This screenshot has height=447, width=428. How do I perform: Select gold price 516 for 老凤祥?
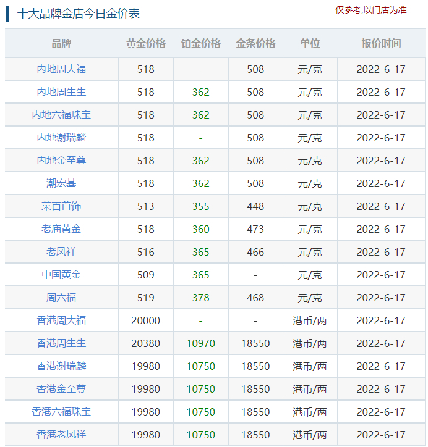point(145,252)
